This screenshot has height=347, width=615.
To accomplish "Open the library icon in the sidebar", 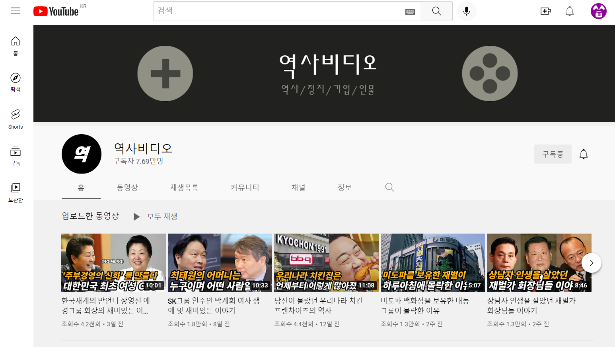I will point(16,193).
